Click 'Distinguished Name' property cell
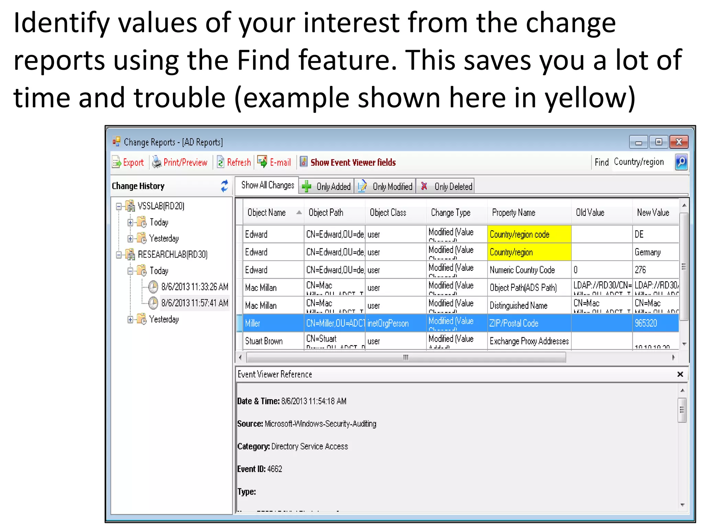Image resolution: width=704 pixels, height=528 pixels. [529, 305]
